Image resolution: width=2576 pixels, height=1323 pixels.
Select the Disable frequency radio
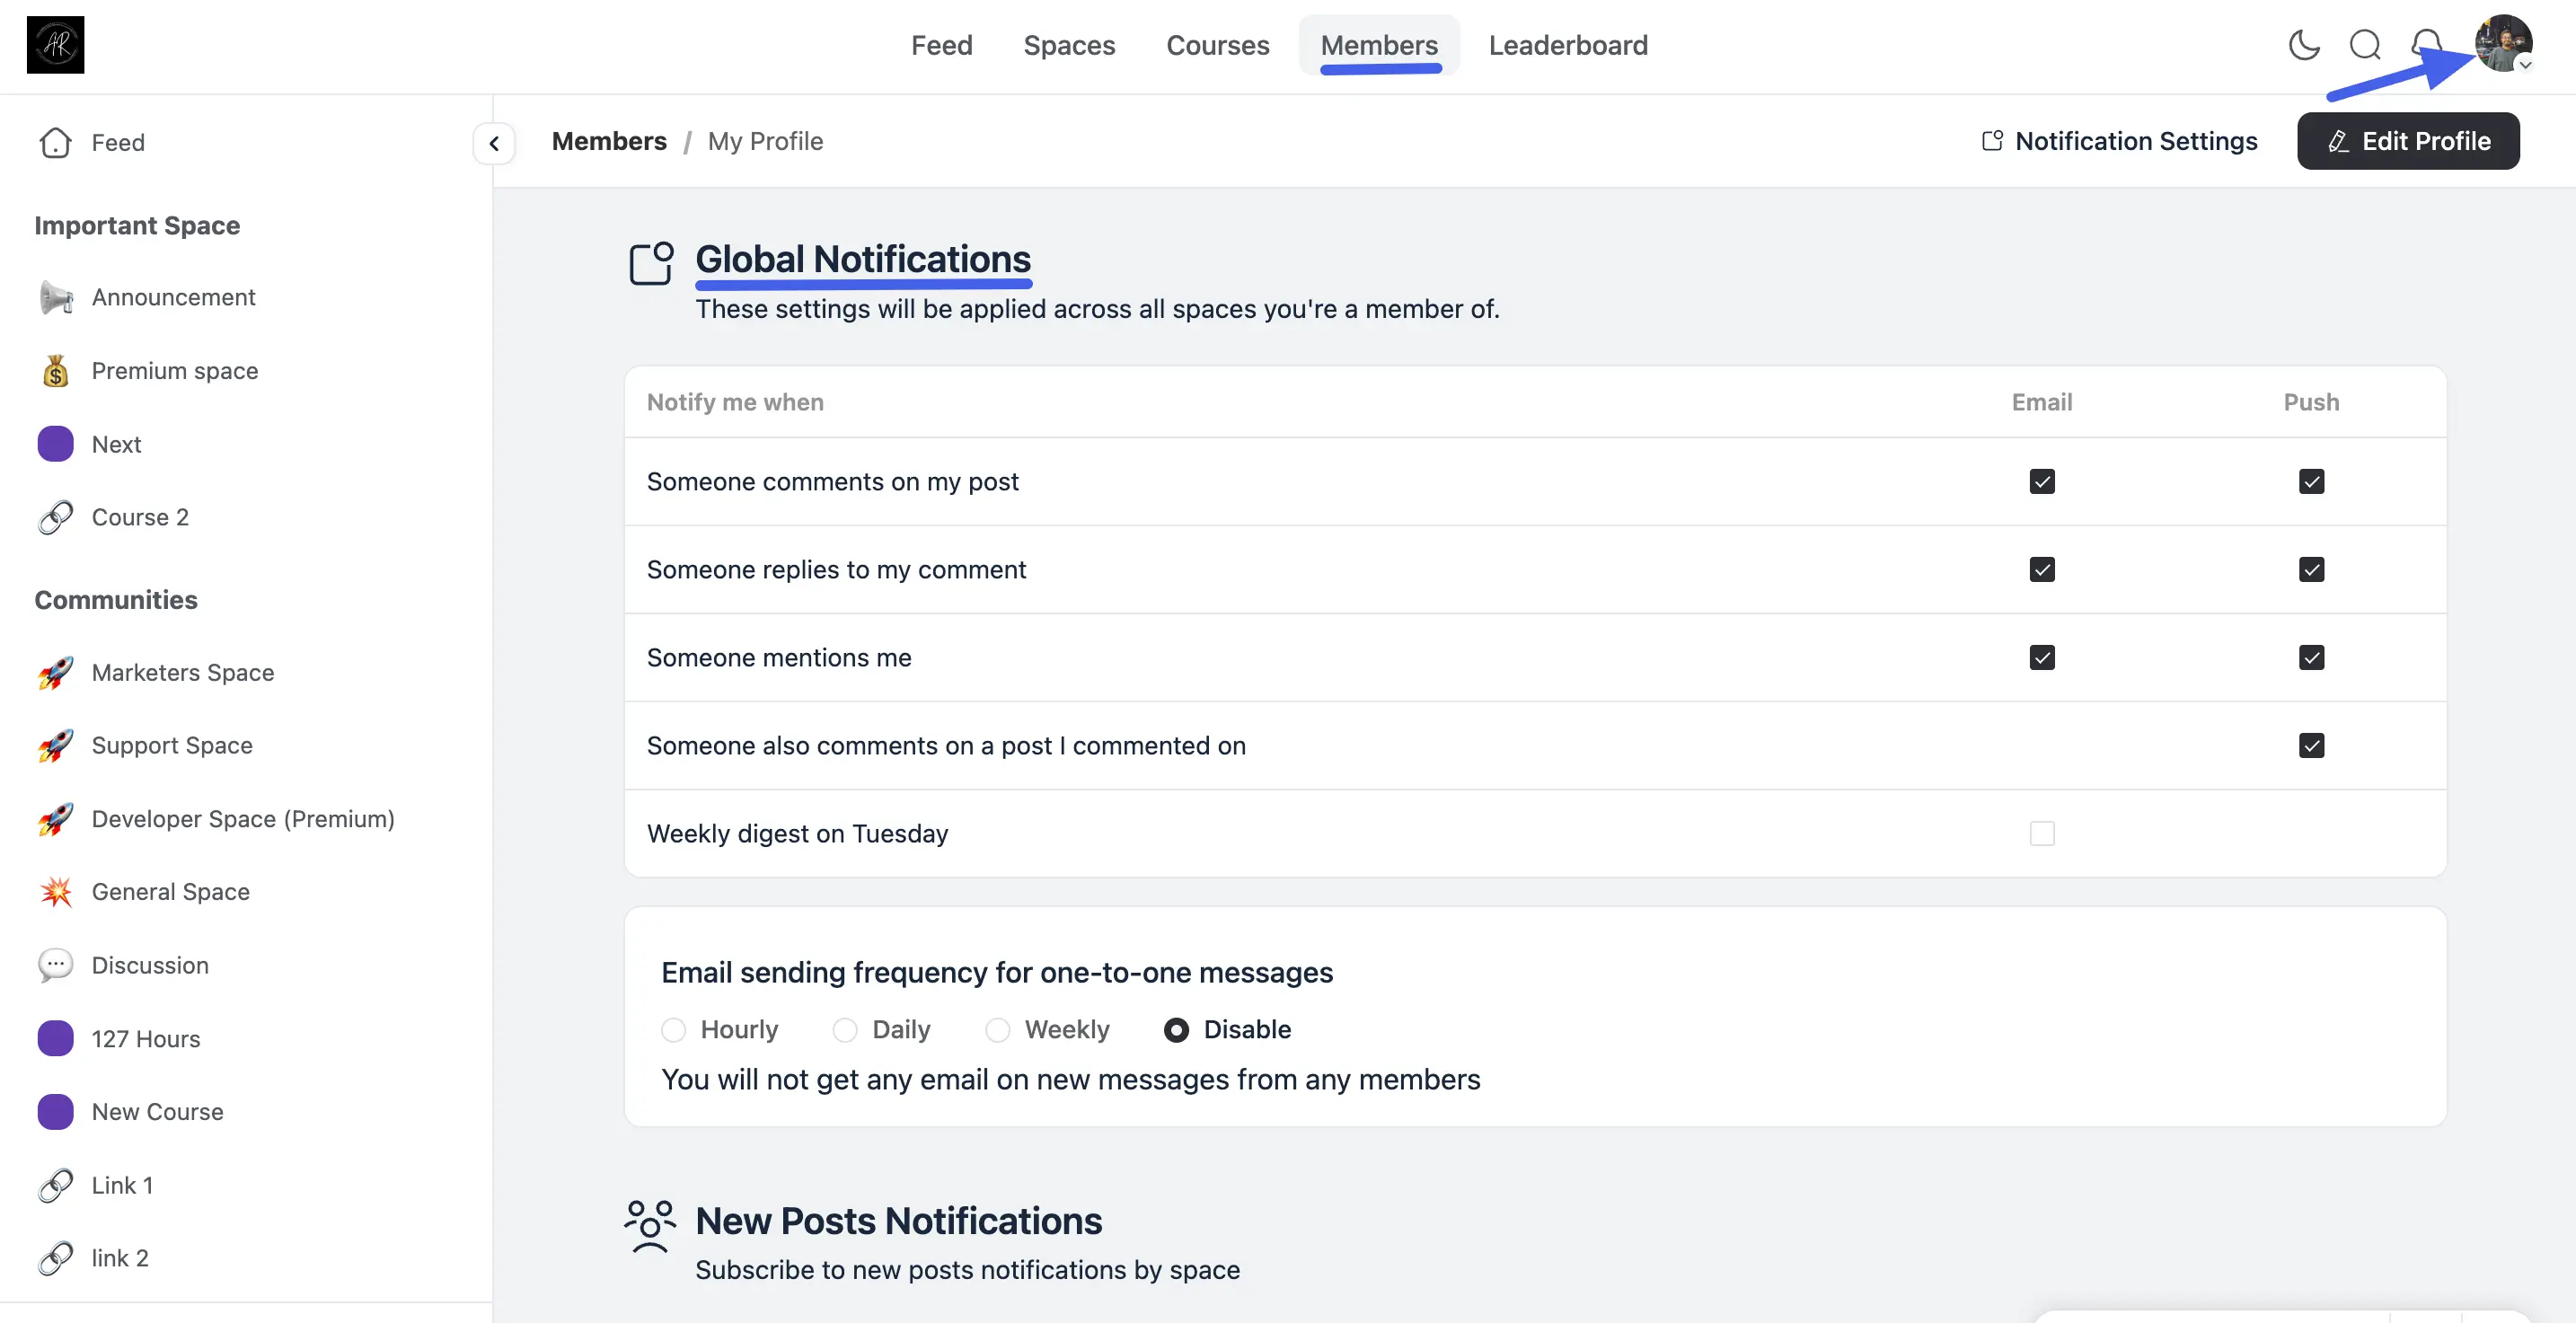click(1176, 1029)
